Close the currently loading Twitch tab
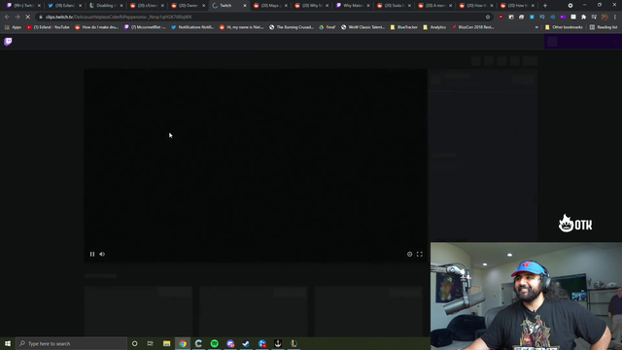The width and height of the screenshot is (622, 350). (x=244, y=6)
